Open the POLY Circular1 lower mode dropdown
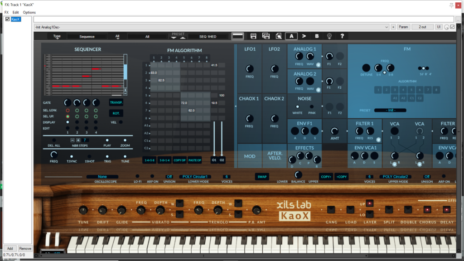Image resolution: width=464 pixels, height=261 pixels. (195, 177)
